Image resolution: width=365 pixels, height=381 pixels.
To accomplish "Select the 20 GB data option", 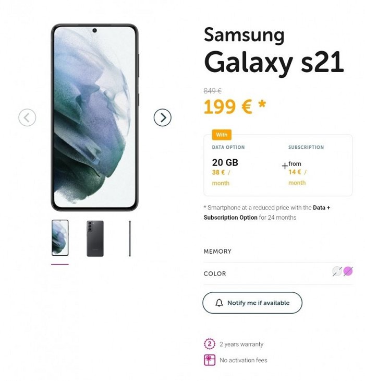I will [225, 173].
